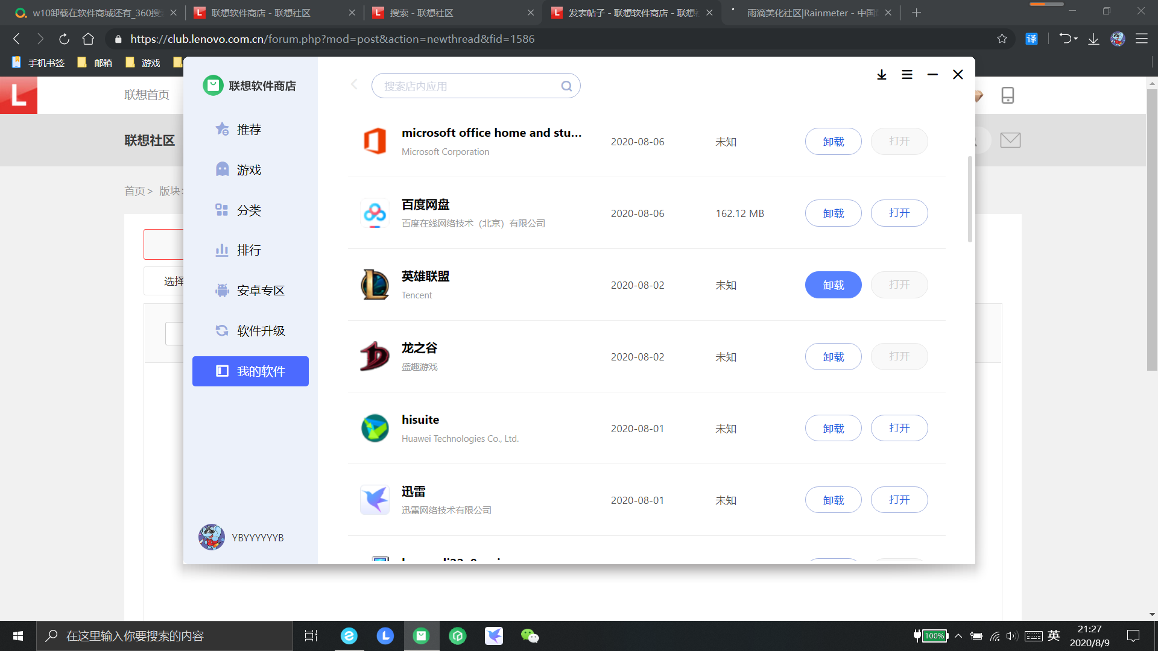
Task: Click the 百度网盘 app icon
Action: point(375,213)
